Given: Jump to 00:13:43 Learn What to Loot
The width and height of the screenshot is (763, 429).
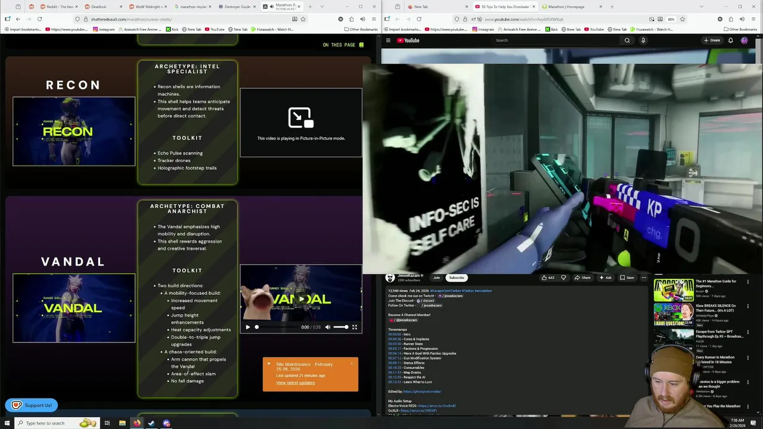Looking at the screenshot, I should click(395, 382).
